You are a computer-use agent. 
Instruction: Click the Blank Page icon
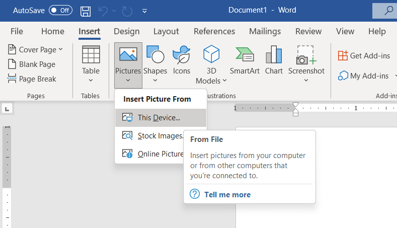tap(12, 64)
